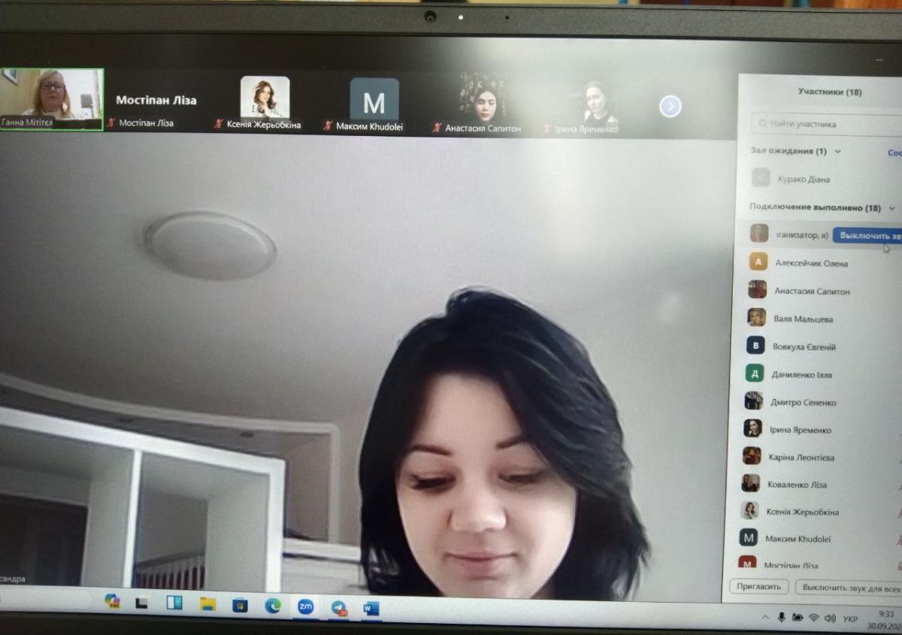The height and width of the screenshot is (635, 902).
Task: Open Microsoft Store from the taskbar
Action: [x=241, y=605]
